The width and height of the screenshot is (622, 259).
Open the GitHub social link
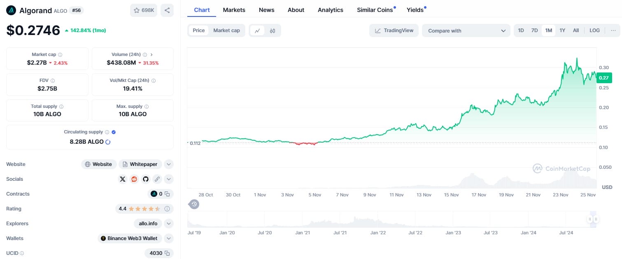[145, 179]
